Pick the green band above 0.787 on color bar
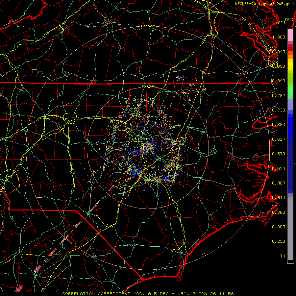 coord(290,90)
